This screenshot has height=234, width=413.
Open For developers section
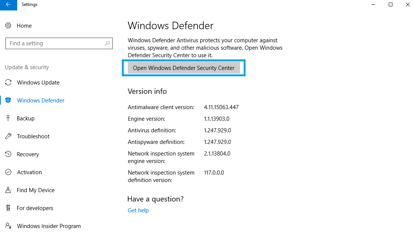coord(35,208)
